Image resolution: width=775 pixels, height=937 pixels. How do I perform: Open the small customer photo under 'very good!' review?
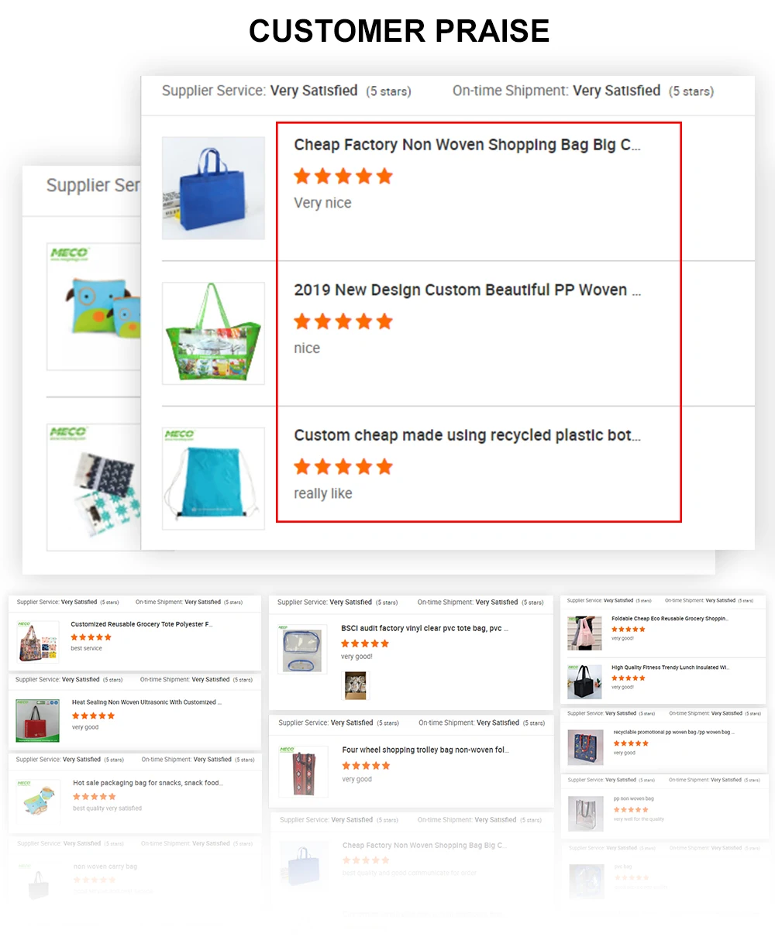(x=356, y=685)
